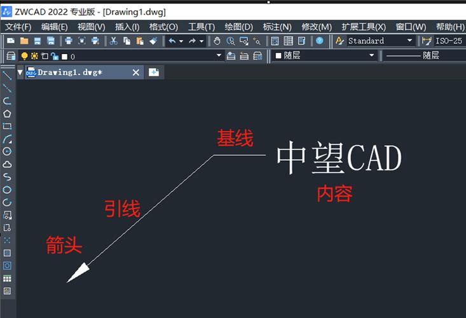Open 标注(N) menu

[277, 27]
